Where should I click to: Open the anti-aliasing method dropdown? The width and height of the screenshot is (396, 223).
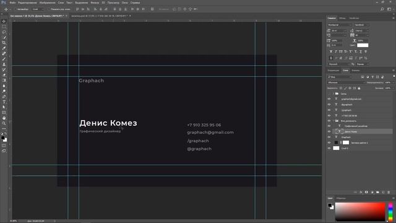363,64
